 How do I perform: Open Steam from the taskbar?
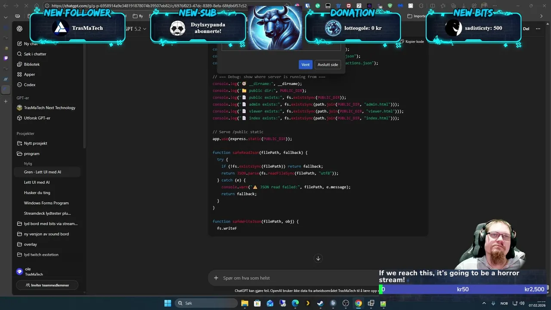pyautogui.click(x=320, y=304)
